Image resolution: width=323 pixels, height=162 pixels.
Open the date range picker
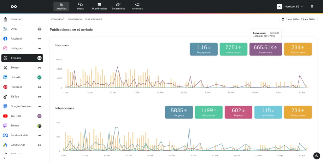tap(298, 19)
